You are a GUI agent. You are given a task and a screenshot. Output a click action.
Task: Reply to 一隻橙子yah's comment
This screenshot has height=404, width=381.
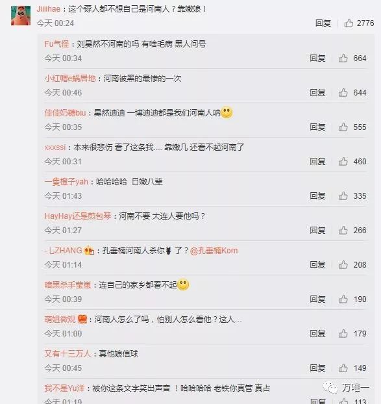click(317, 196)
